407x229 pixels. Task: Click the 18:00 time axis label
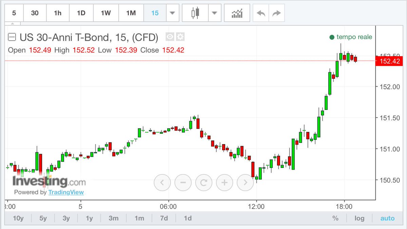[x=344, y=206]
